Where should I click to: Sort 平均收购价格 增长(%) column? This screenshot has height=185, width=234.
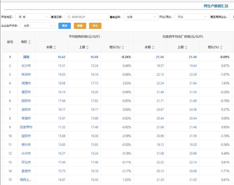[123, 47]
